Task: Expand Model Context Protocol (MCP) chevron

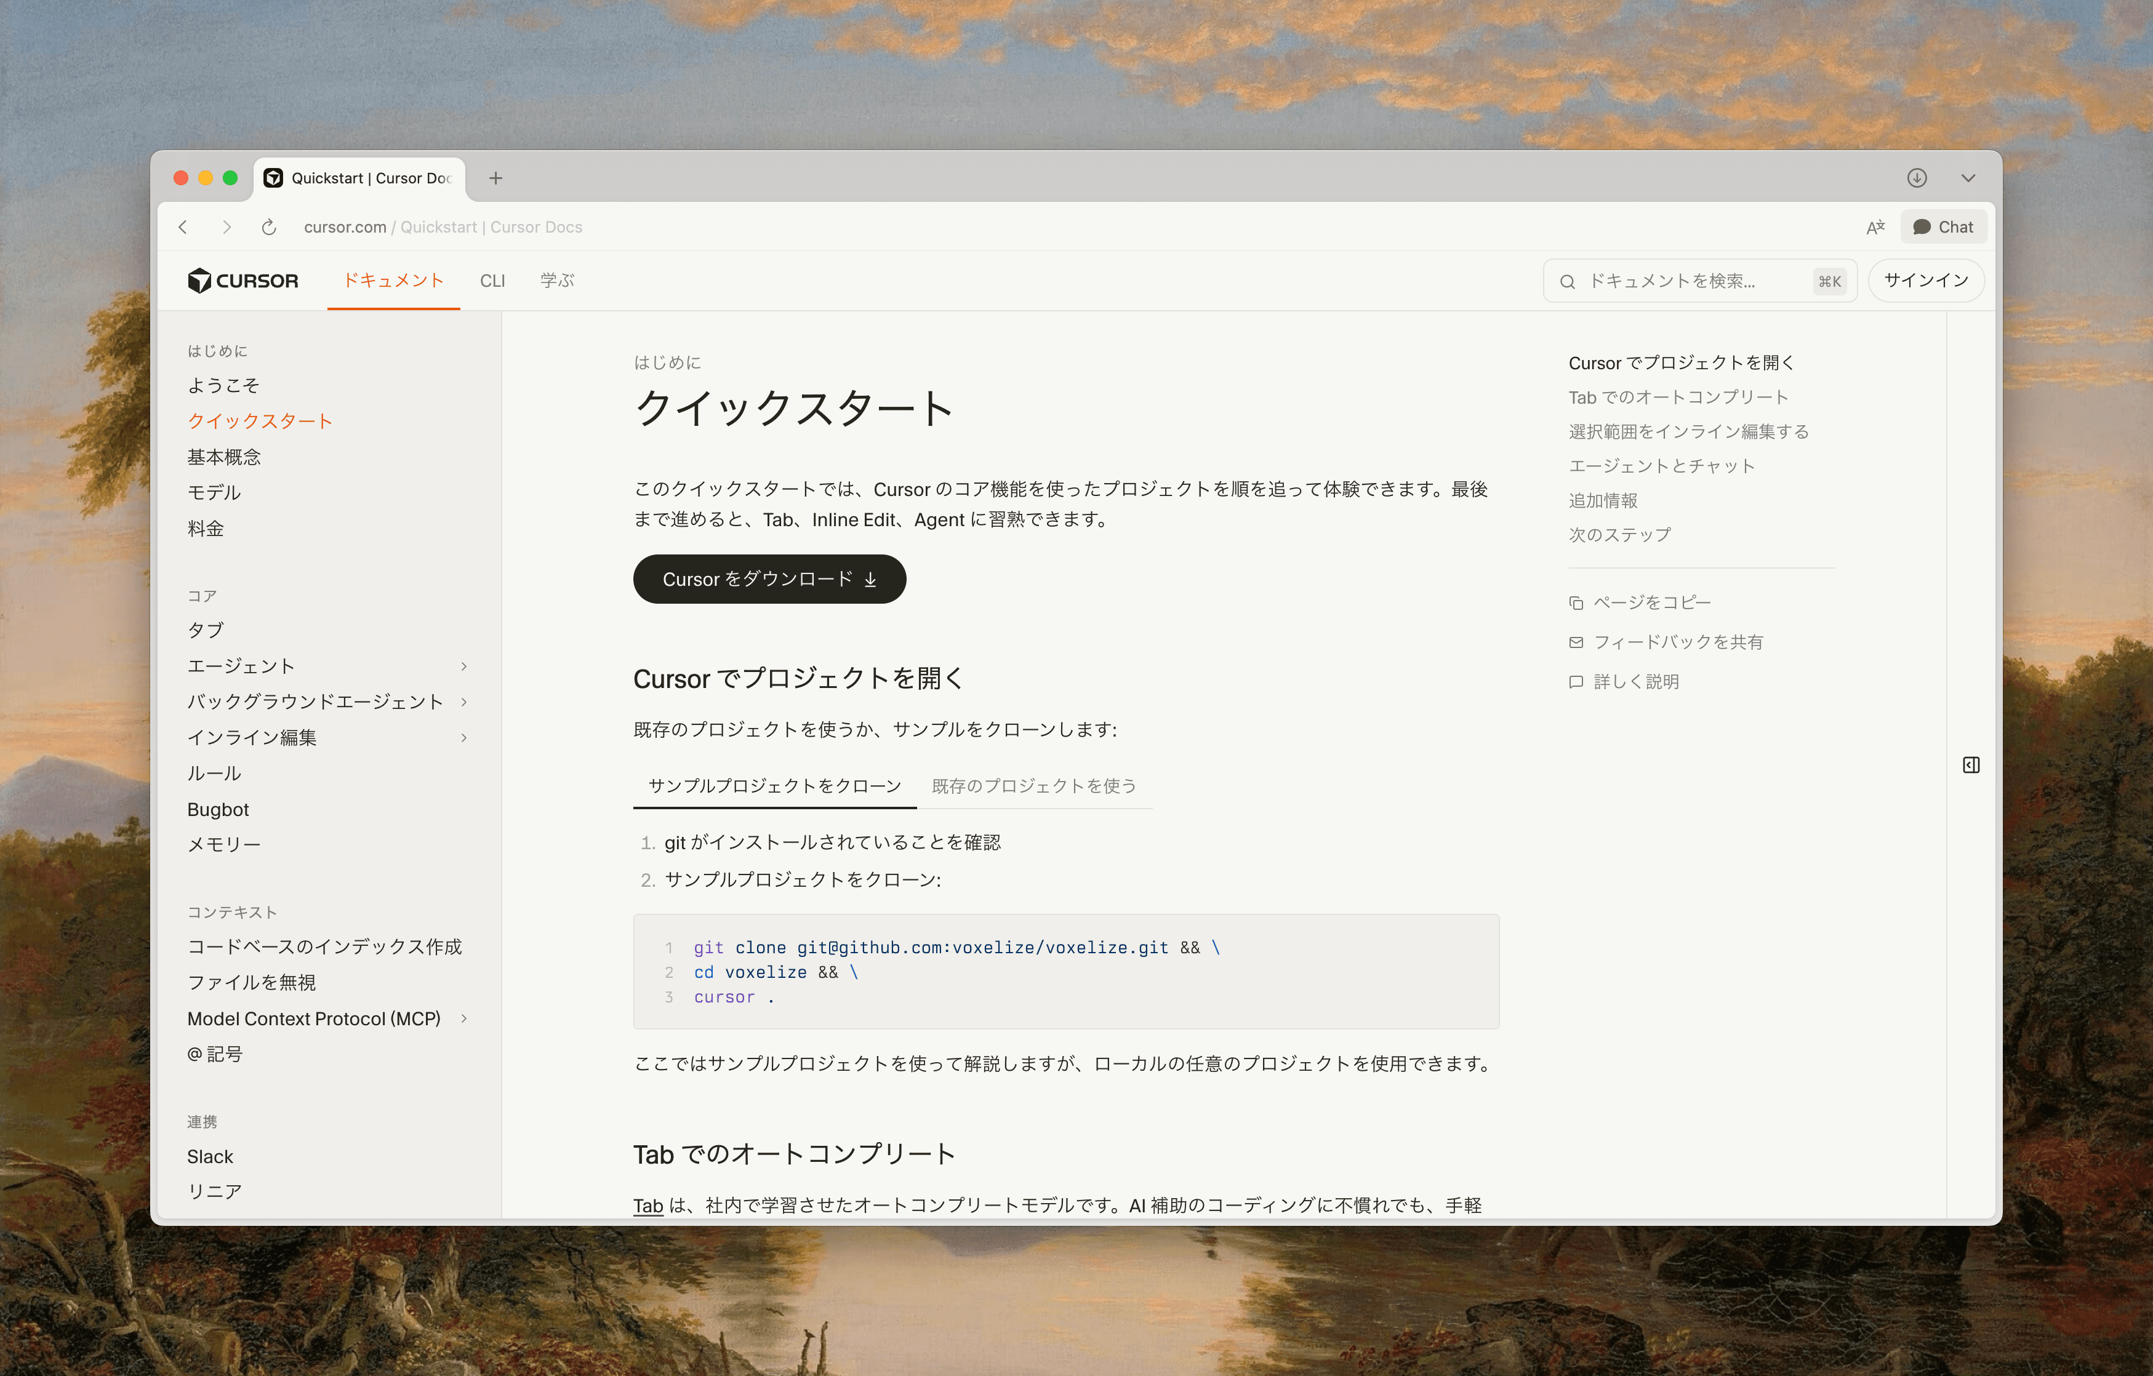Action: tap(463, 1018)
